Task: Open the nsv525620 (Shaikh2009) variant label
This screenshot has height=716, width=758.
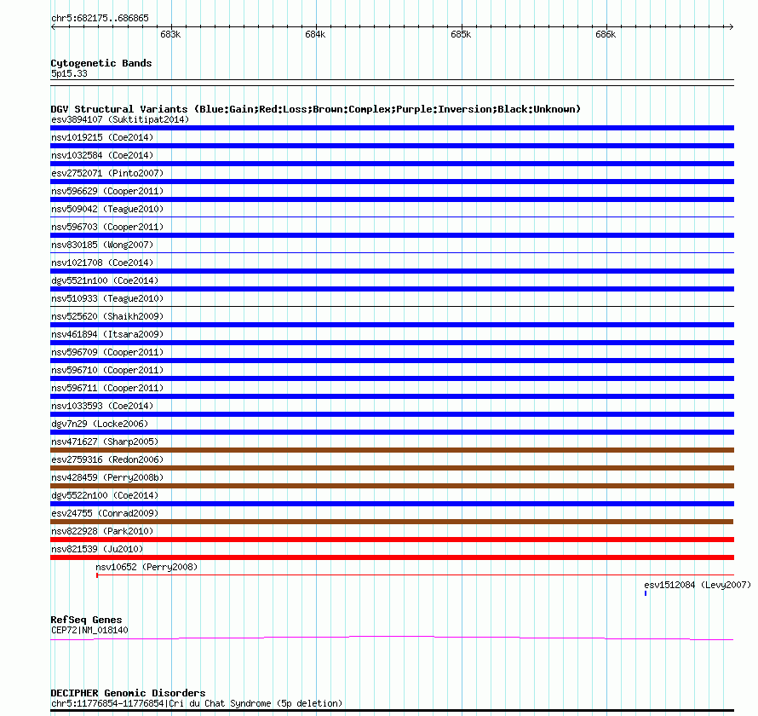Action: coord(107,316)
